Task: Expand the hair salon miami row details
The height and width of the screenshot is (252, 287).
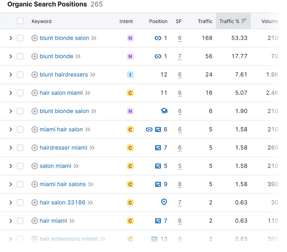Action: (x=11, y=93)
